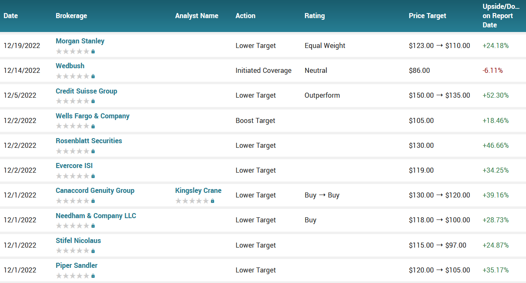
Task: Open the Stifel Nicolaus link
Action: point(79,240)
